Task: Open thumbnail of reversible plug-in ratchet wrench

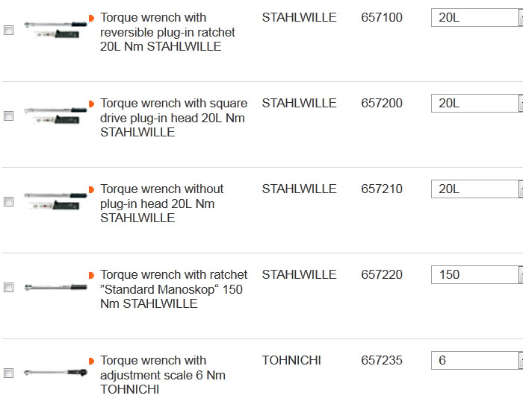Action: pyautogui.click(x=55, y=31)
